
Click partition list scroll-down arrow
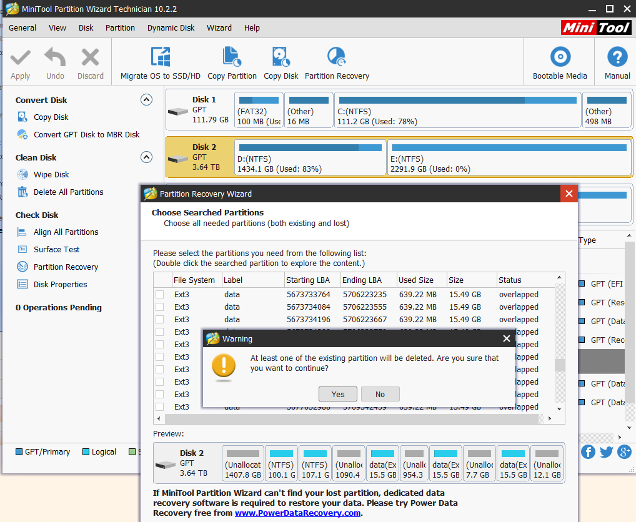click(x=559, y=409)
